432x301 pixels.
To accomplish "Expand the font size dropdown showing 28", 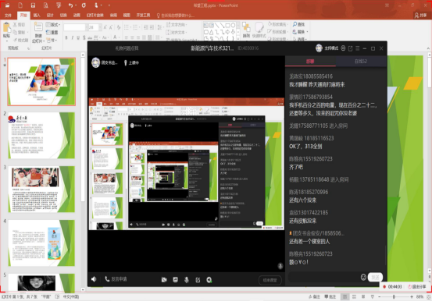I will coord(100,27).
